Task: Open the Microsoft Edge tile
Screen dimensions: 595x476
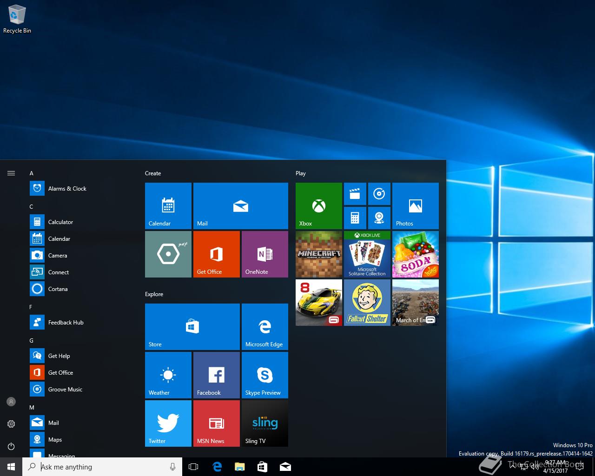Action: coord(265,327)
